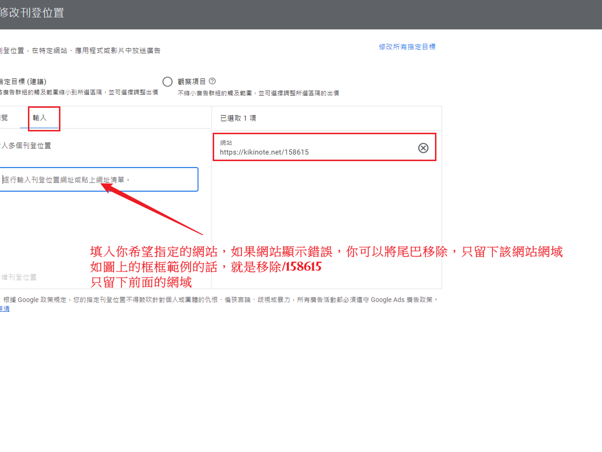The image size is (602, 452).
Task: Click the greyed 新增刊登位置 button
Action: (x=19, y=277)
